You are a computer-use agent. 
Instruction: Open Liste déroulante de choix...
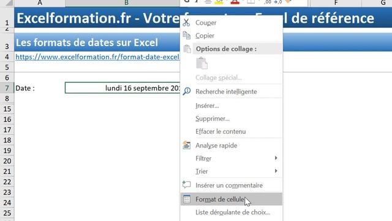(x=232, y=212)
